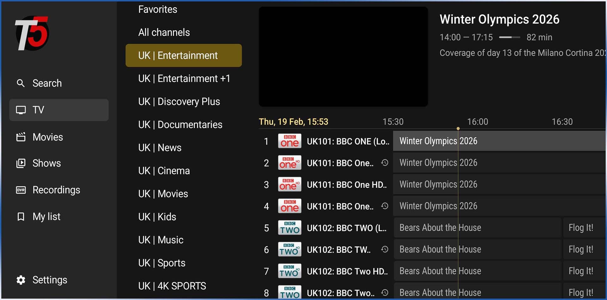The height and width of the screenshot is (300, 607).
Task: Open the UK | News channel group
Action: pos(160,148)
